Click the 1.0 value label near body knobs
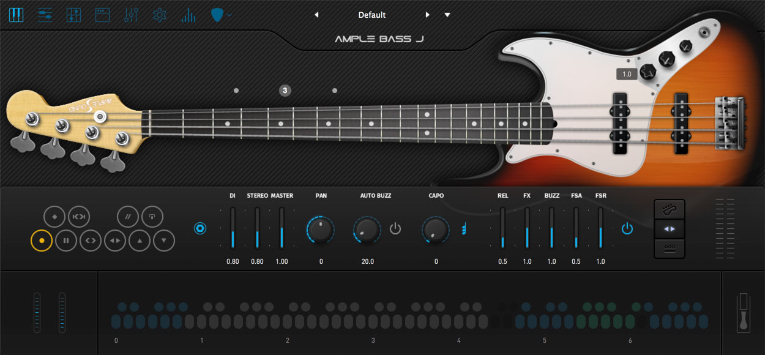Screen dimensions: 765x355 [x=627, y=74]
